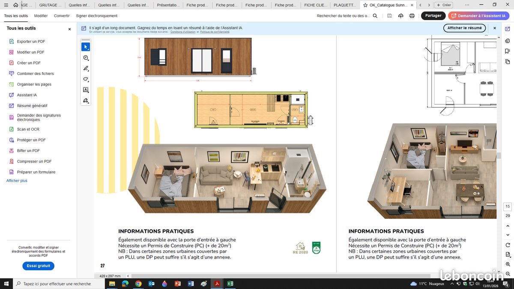Open the Add text annotation tool
This screenshot has width=514, height=289.
click(86, 89)
